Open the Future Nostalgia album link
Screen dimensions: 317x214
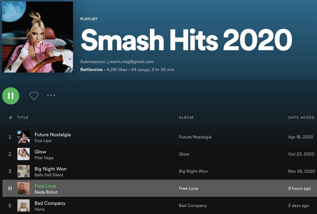tap(195, 137)
